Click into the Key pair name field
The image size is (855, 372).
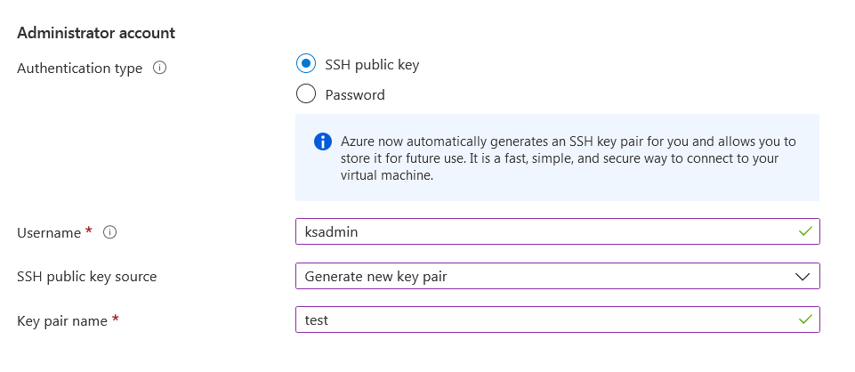534,319
